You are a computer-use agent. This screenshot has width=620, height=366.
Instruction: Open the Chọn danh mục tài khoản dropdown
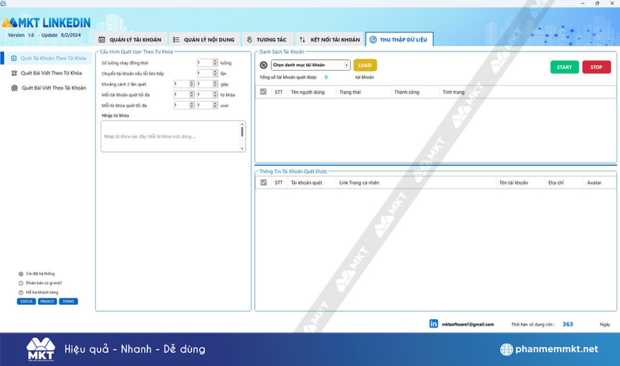(x=310, y=65)
